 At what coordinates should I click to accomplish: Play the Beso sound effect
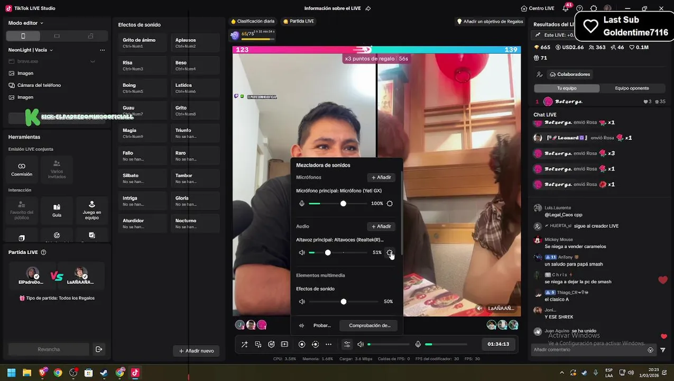pyautogui.click(x=195, y=65)
